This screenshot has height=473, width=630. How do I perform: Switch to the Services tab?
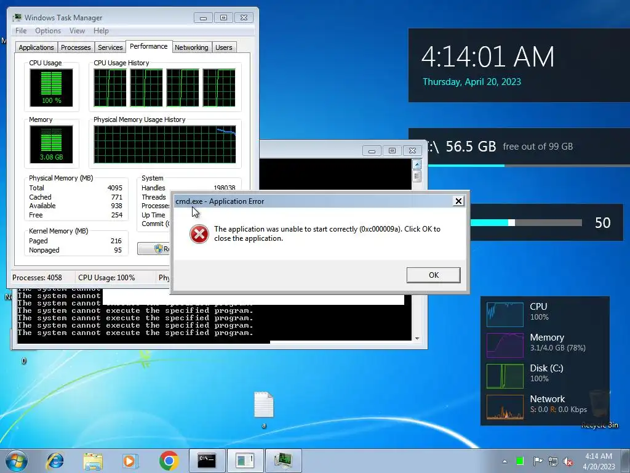110,47
